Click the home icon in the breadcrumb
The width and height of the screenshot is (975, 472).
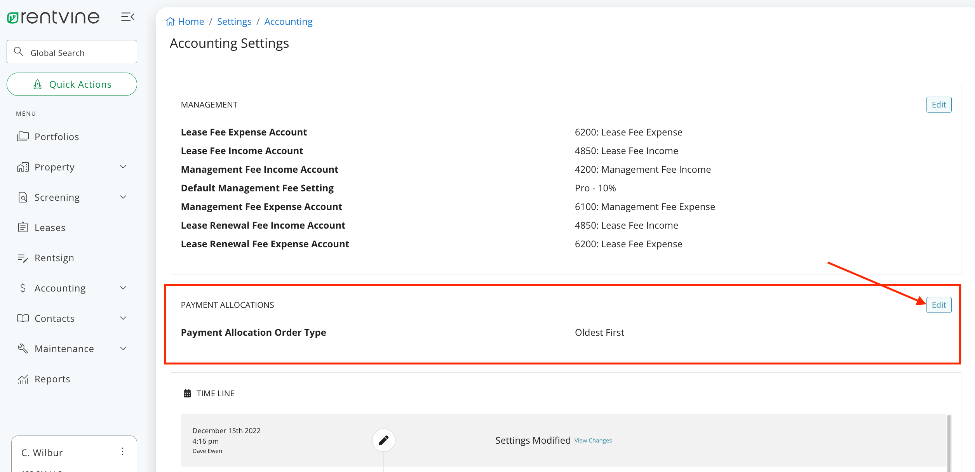click(170, 21)
